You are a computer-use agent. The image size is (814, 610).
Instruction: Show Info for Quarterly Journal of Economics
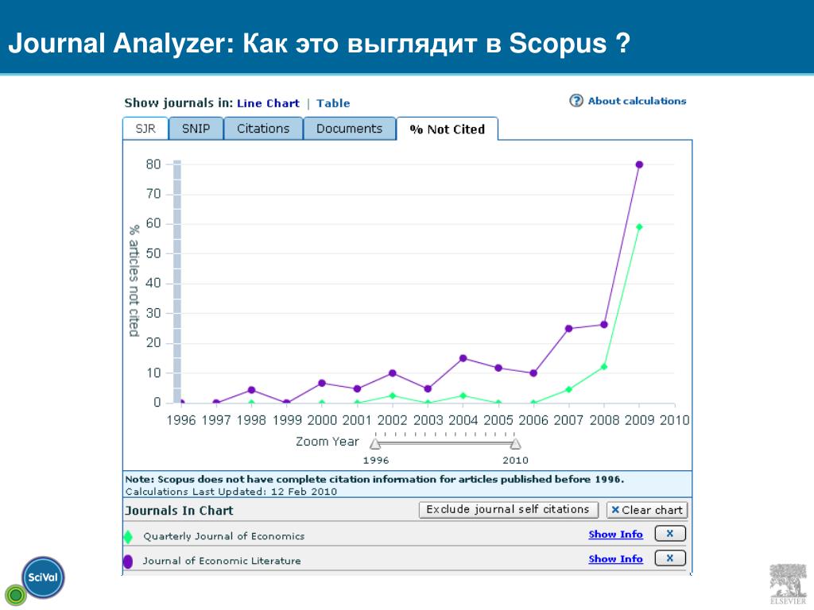616,535
